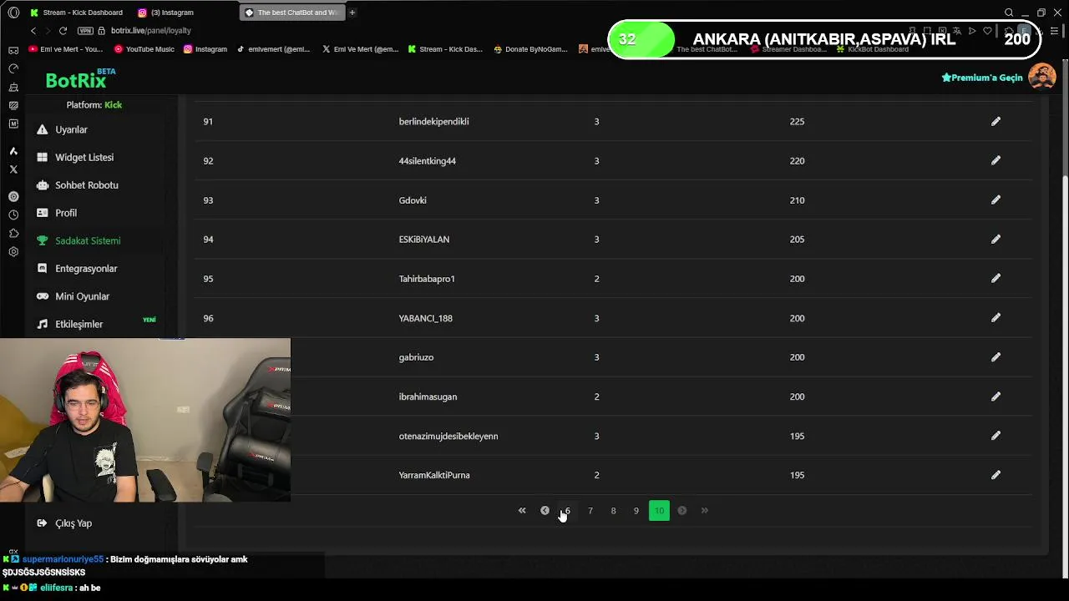Click the username berlindekipendikli
The image size is (1069, 601).
(x=433, y=121)
